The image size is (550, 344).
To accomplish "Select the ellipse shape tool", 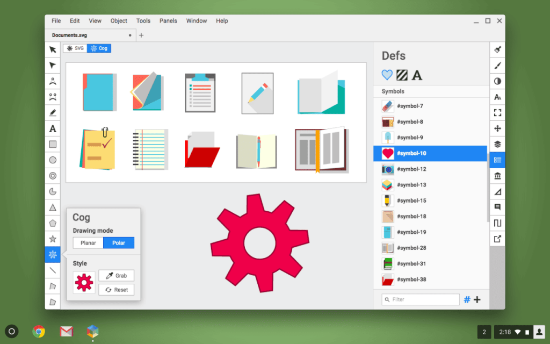I will click(x=52, y=160).
